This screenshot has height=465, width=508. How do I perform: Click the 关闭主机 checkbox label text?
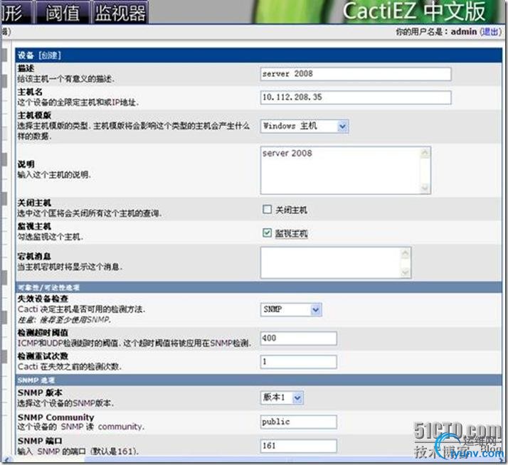pos(291,210)
